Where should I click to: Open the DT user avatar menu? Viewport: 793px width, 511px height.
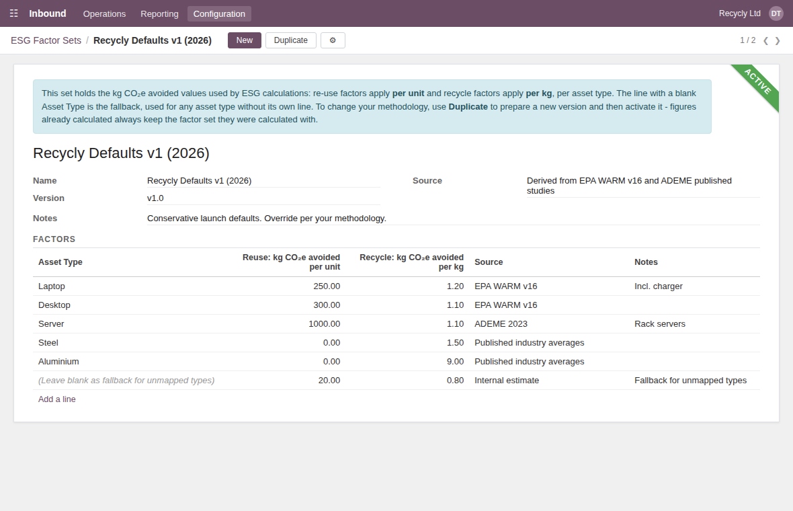[x=776, y=13]
